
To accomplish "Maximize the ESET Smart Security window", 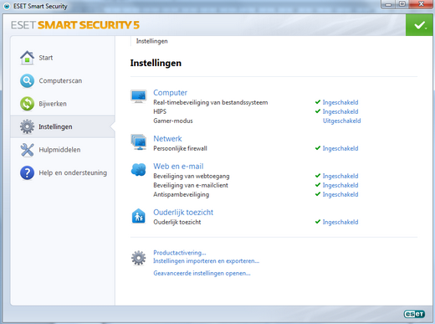I will pyautogui.click(x=402, y=4).
